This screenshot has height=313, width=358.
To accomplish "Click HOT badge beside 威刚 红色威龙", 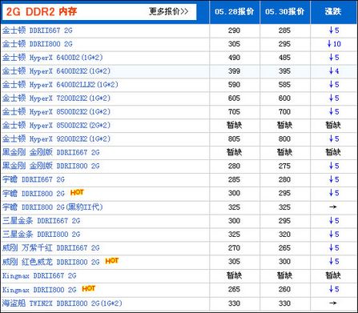I will 112,261.
